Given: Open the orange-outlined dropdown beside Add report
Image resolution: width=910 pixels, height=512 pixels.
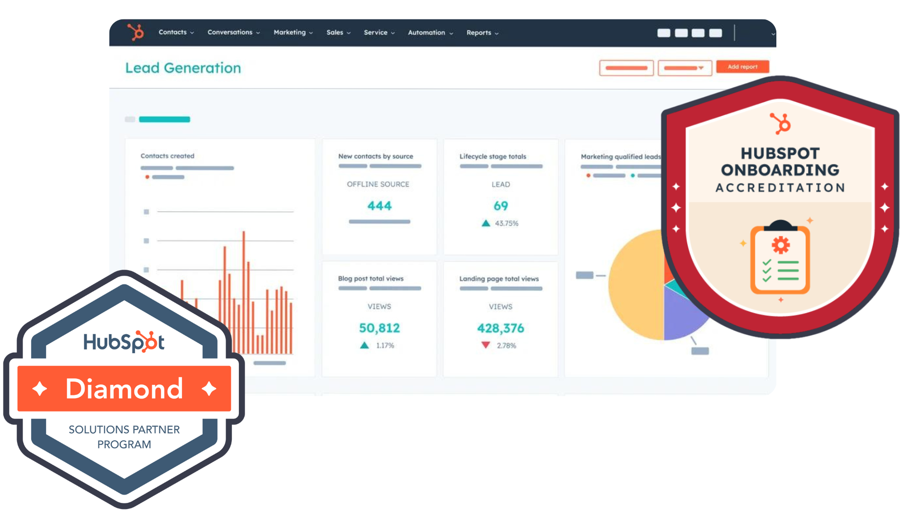Looking at the screenshot, I should pos(684,68).
